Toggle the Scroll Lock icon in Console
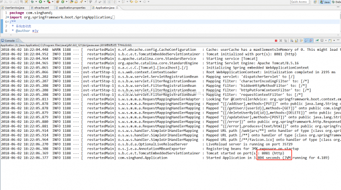The height and width of the screenshot is (190, 341). click(x=296, y=41)
